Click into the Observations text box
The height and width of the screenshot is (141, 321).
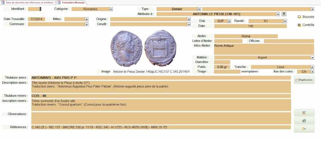click(161, 118)
